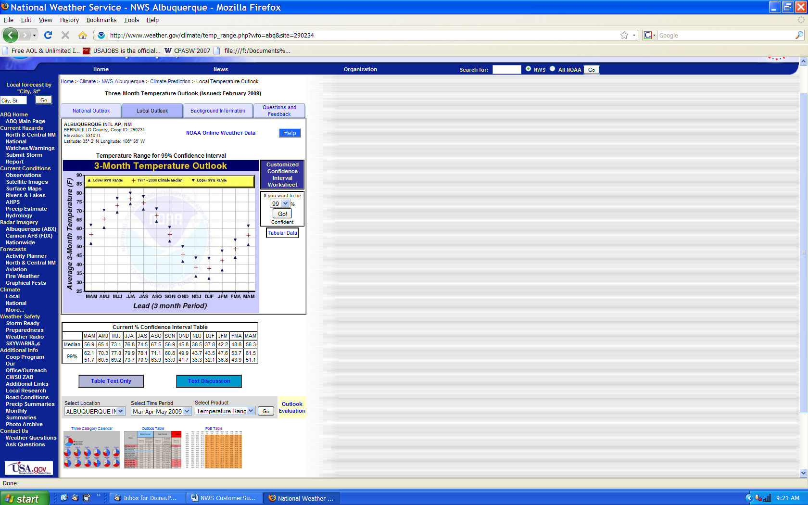Open the Outlook Evaluation link

[292, 407]
